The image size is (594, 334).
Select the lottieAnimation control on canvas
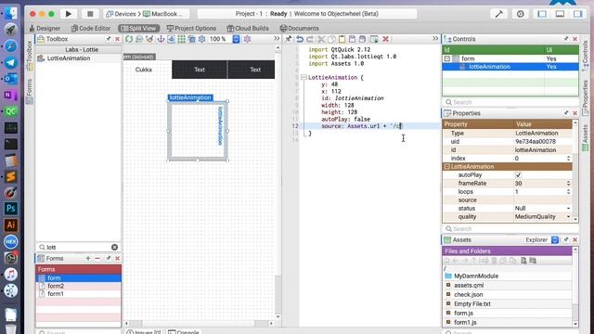pos(198,131)
